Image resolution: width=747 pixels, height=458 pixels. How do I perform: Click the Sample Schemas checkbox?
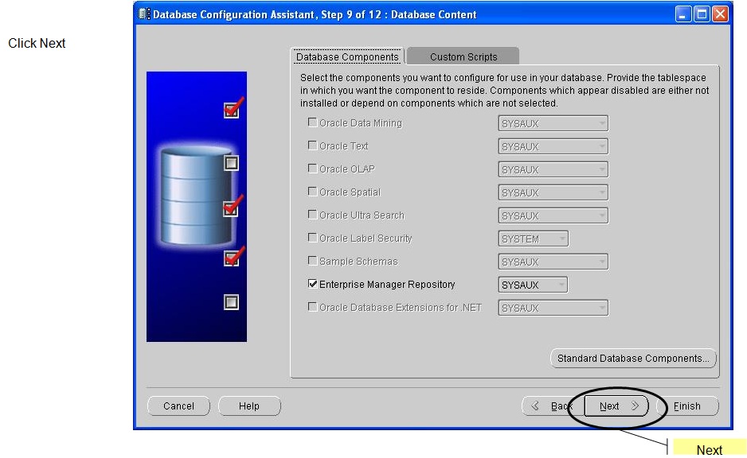[x=312, y=261]
